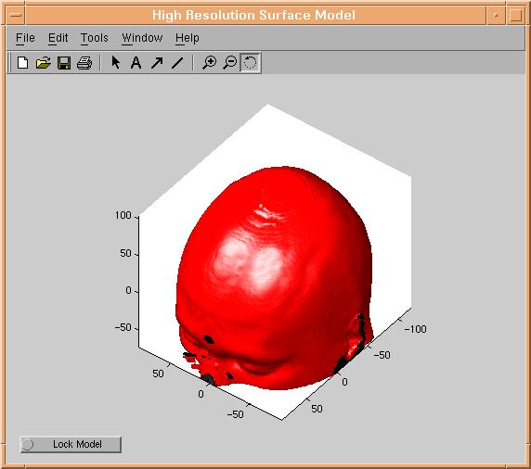The height and width of the screenshot is (469, 531).
Task: Click the New Figure icon
Action: tap(22, 63)
